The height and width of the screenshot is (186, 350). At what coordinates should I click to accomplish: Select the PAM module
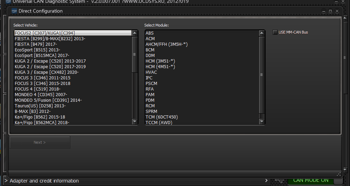(x=202, y=94)
